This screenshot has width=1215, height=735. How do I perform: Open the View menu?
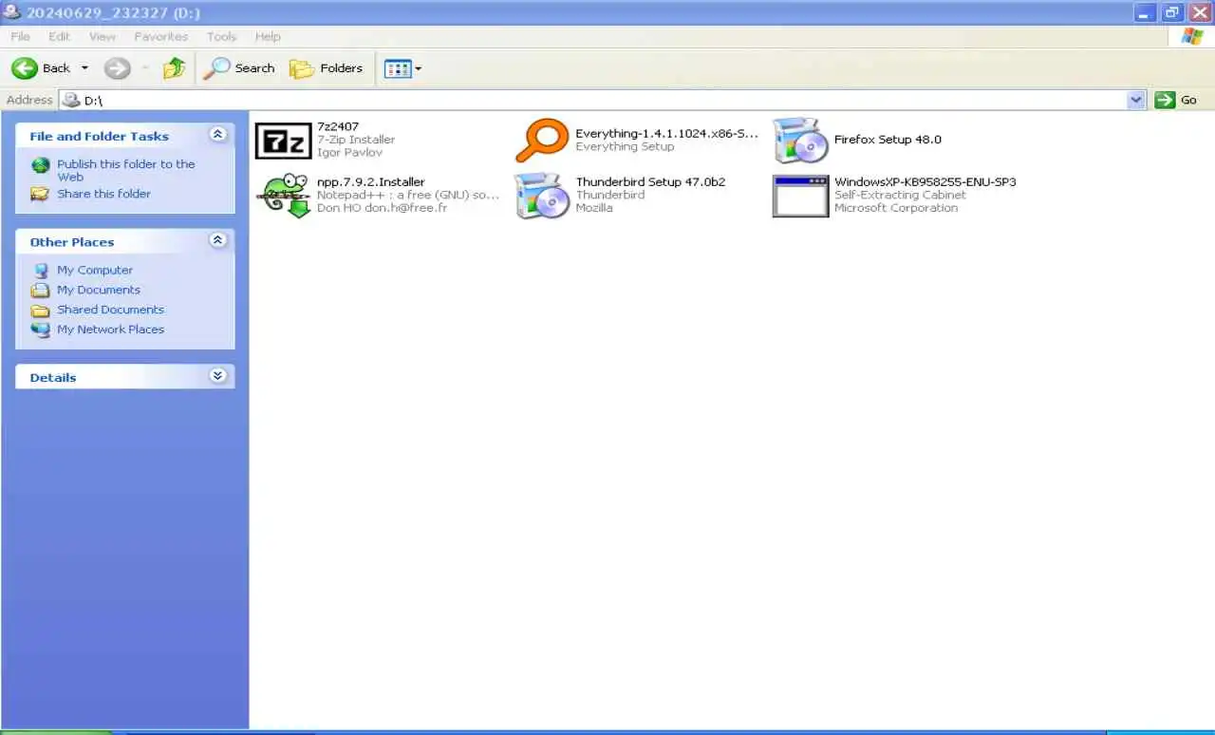click(x=103, y=36)
